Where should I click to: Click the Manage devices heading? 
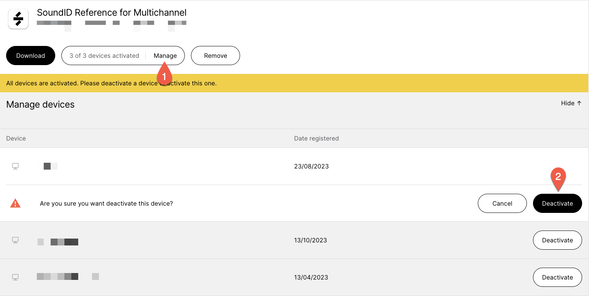pyautogui.click(x=40, y=105)
